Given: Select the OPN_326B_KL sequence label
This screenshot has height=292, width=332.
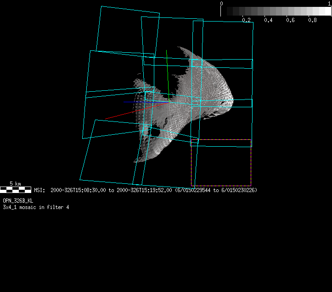Looking at the screenshot, I should [x=18, y=201].
